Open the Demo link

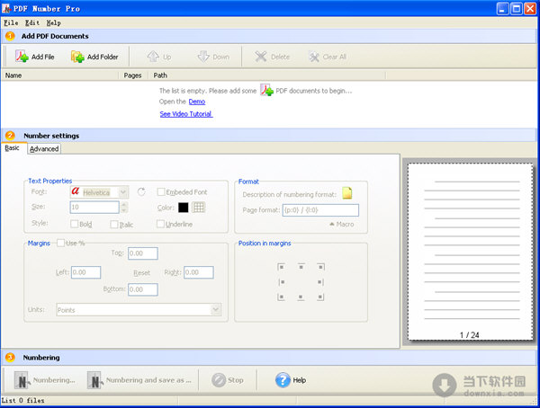click(x=197, y=102)
